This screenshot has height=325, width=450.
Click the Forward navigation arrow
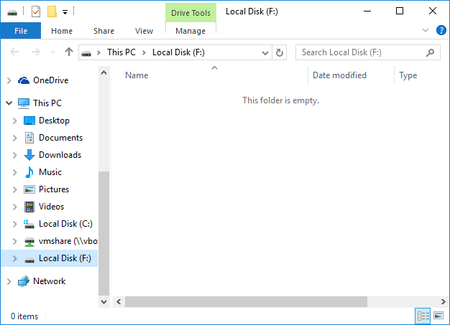click(x=36, y=52)
